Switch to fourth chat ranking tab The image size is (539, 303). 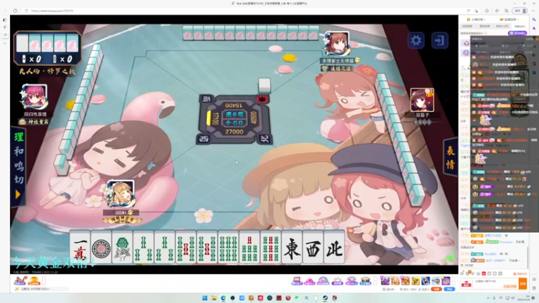519,26
